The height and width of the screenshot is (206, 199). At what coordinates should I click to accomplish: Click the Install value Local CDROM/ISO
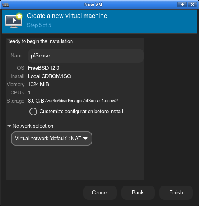click(x=49, y=76)
